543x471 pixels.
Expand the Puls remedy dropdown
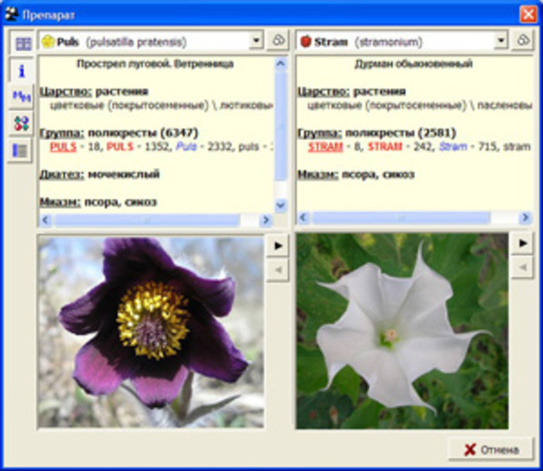click(256, 41)
